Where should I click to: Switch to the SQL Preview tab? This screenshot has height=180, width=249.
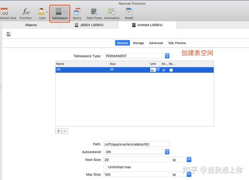pyautogui.click(x=177, y=43)
